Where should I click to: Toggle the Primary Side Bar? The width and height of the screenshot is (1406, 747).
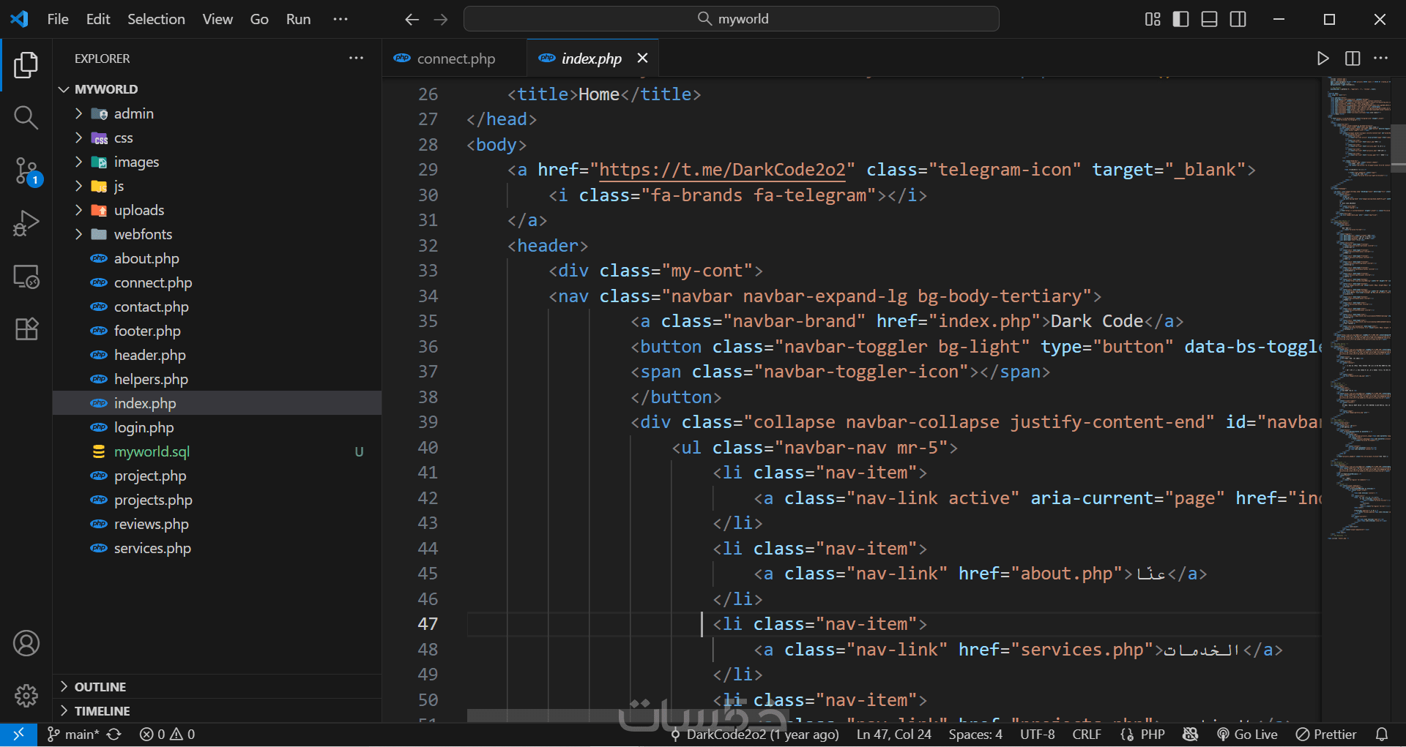[1180, 19]
